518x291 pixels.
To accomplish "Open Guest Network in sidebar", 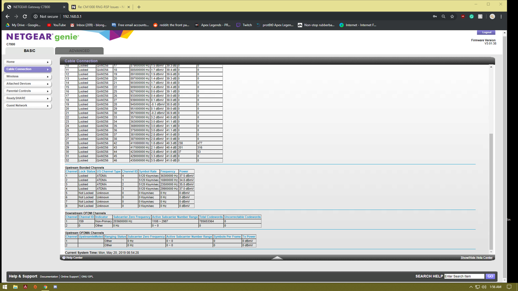I will [x=28, y=106].
